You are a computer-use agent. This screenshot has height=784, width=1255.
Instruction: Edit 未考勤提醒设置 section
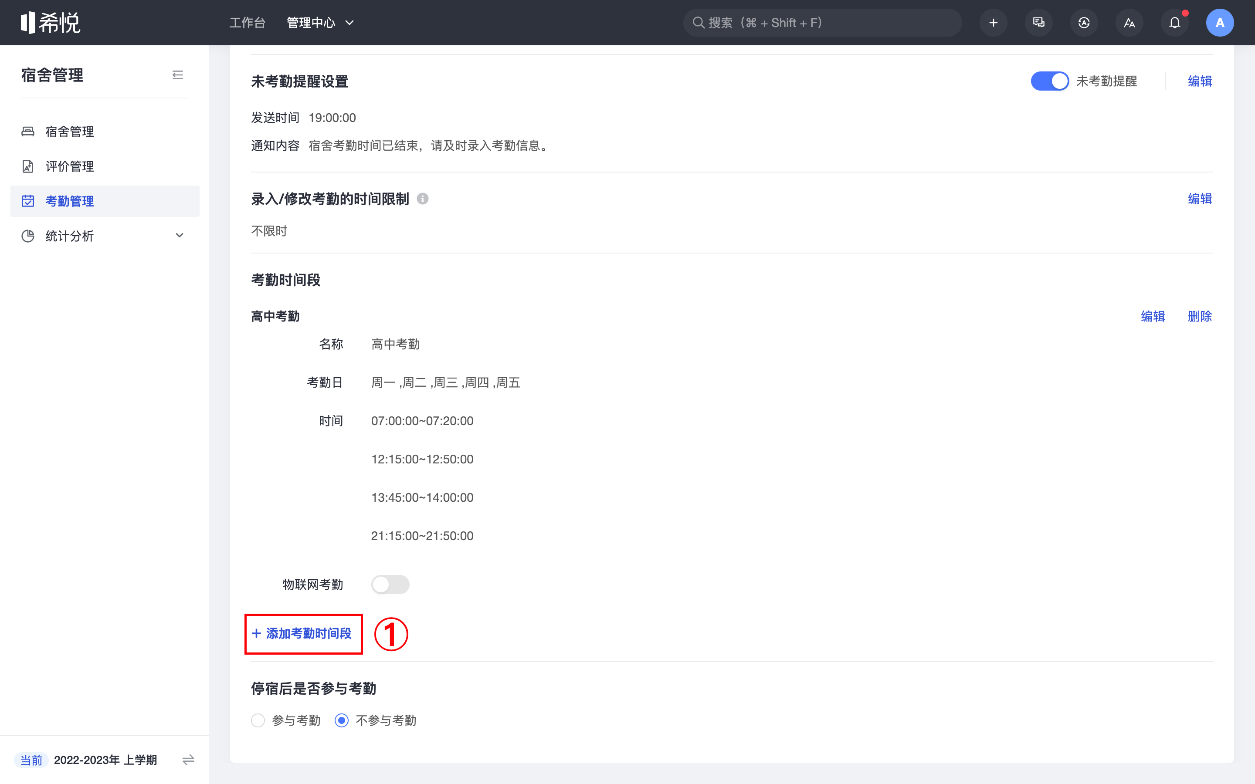(x=1200, y=81)
